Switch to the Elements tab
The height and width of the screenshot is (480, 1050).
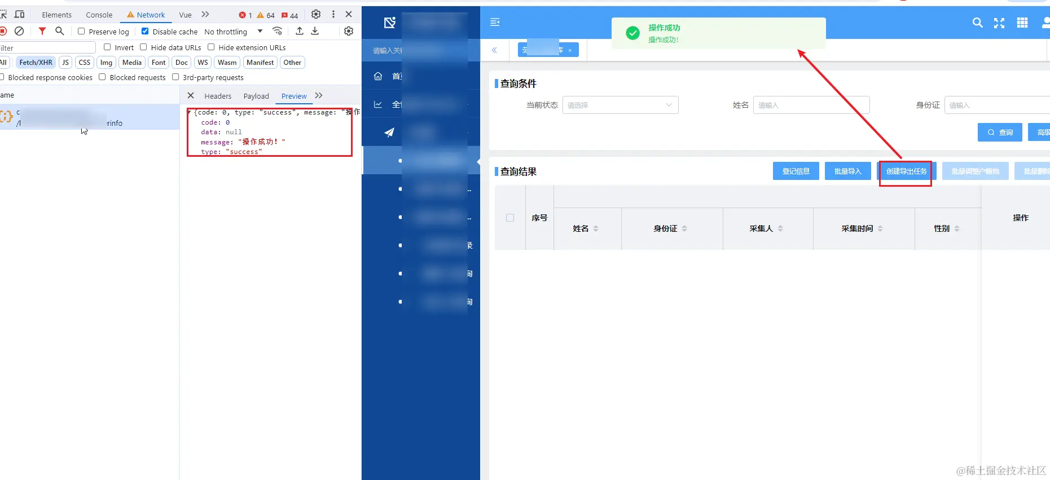point(56,15)
